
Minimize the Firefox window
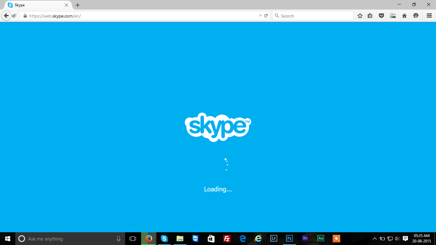click(x=399, y=4)
